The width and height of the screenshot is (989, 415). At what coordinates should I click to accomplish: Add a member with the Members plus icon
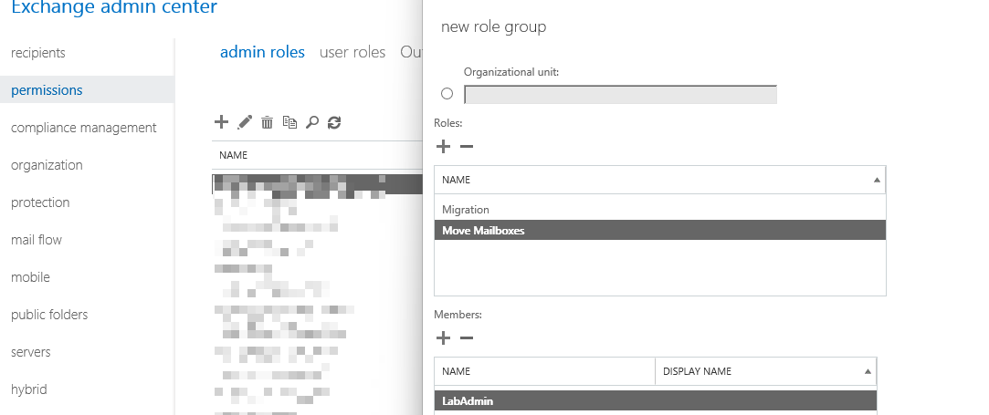pyautogui.click(x=444, y=338)
